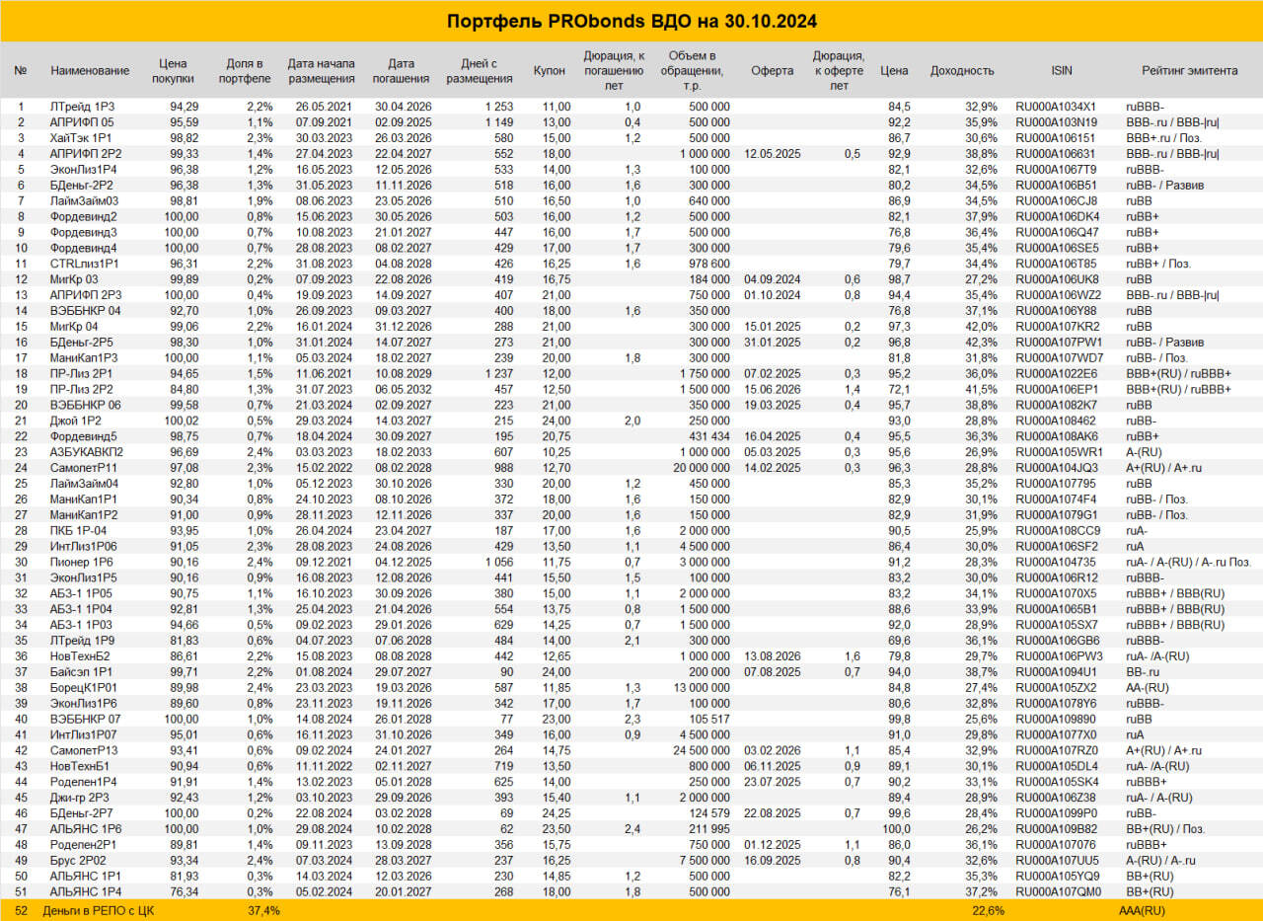Click the 22,6% yield in bottom row
This screenshot has width=1263, height=921.
(989, 910)
